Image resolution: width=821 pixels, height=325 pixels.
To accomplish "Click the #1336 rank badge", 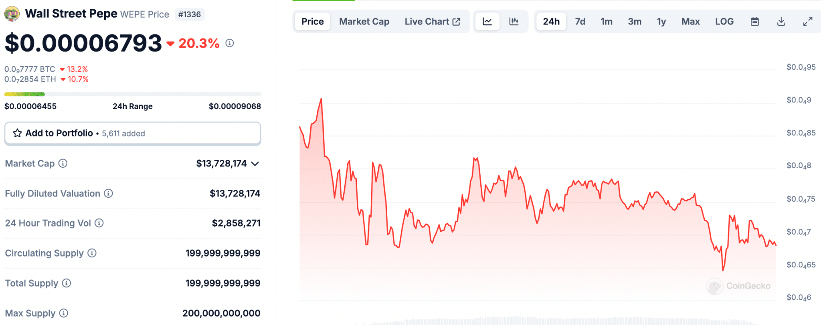I will click(190, 14).
